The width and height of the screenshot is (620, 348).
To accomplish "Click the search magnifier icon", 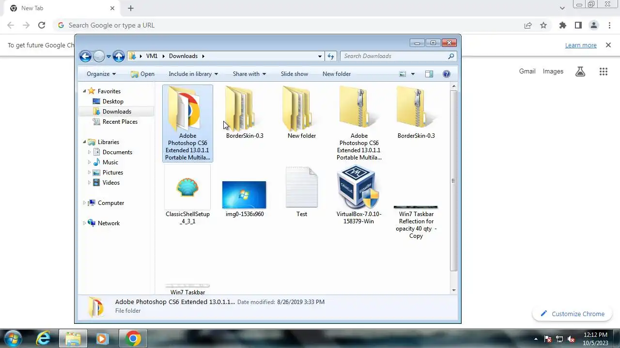I will point(451,56).
